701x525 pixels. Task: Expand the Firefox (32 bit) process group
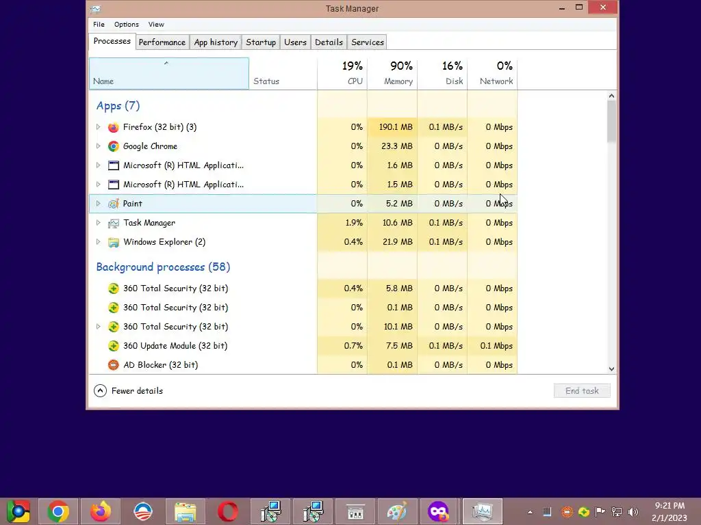tap(99, 127)
